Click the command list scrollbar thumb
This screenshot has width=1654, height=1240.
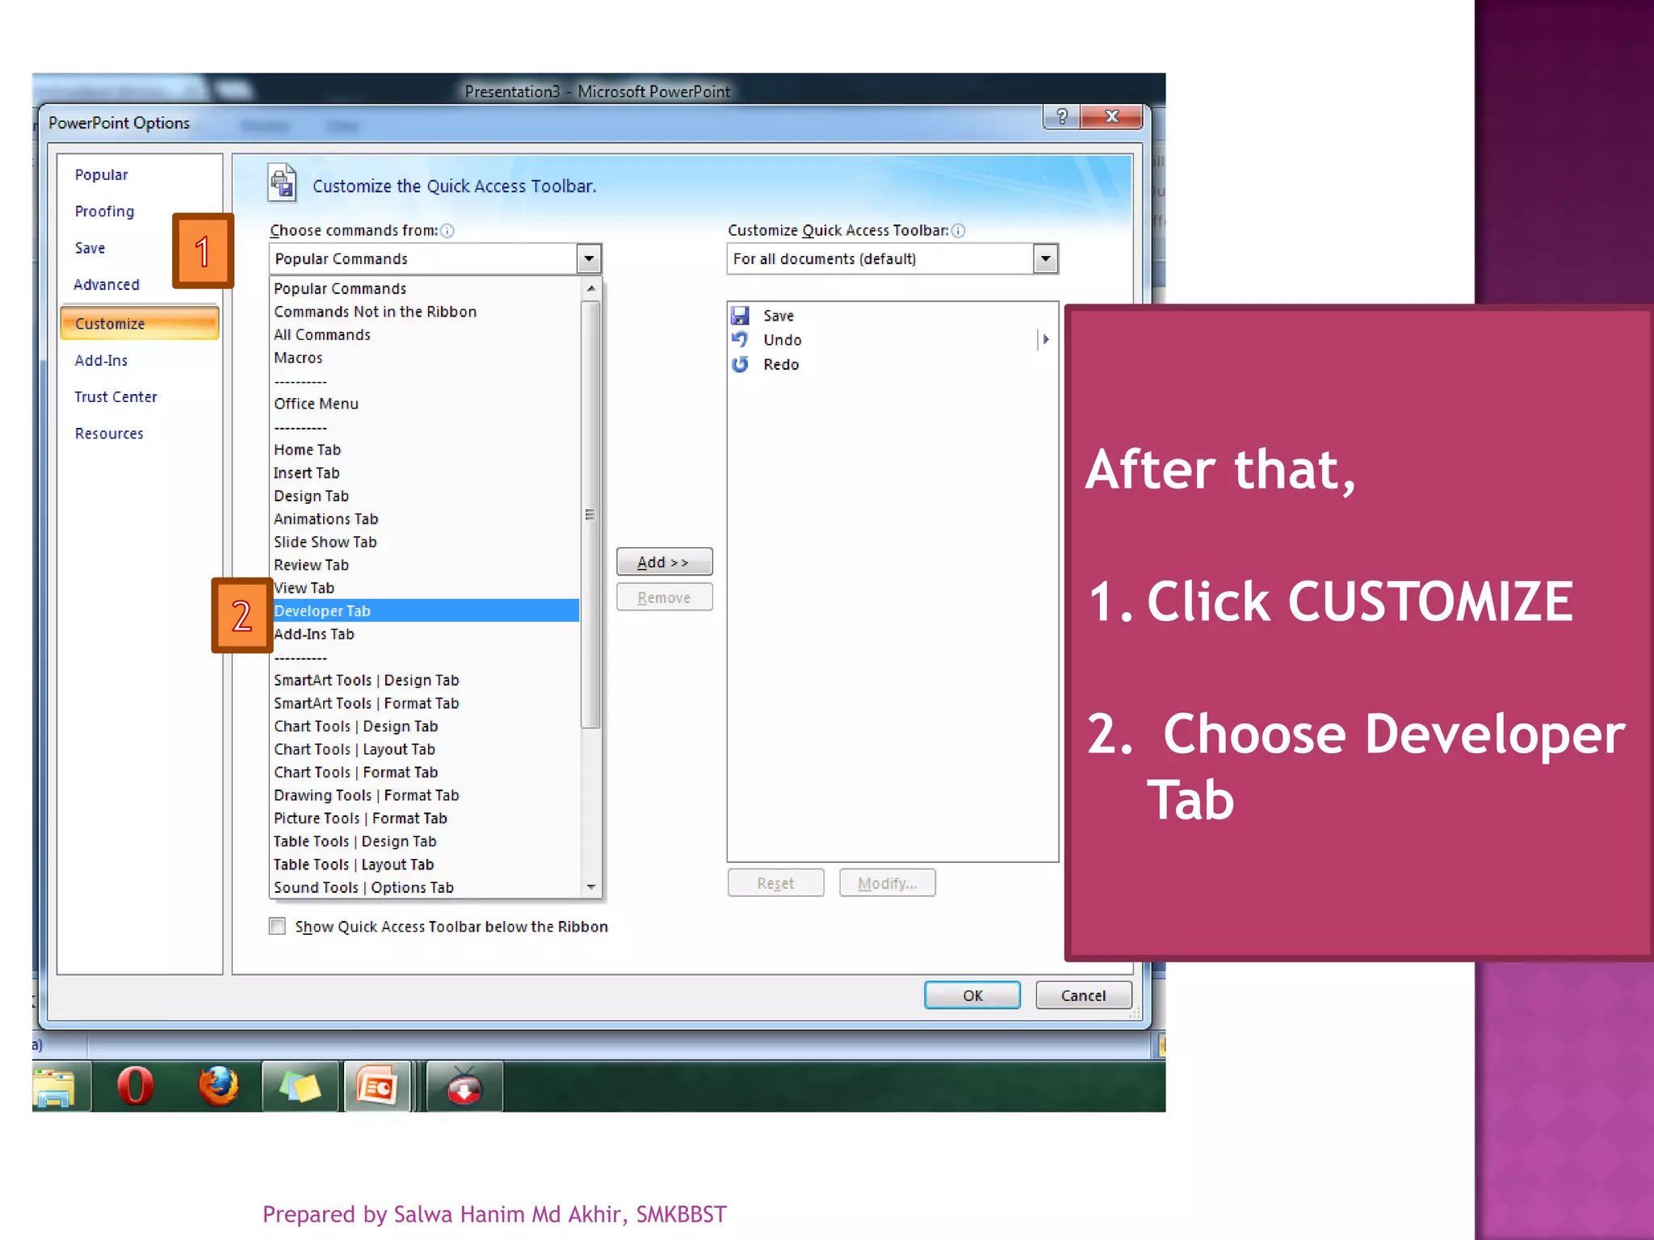(591, 514)
